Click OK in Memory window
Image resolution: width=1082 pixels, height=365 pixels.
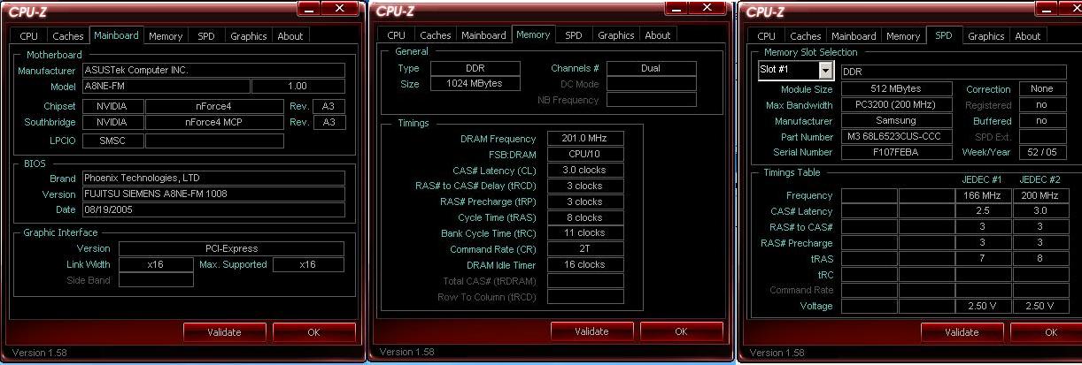681,331
